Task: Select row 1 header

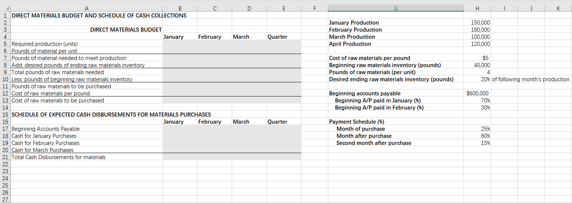Action: pyautogui.click(x=5, y=16)
